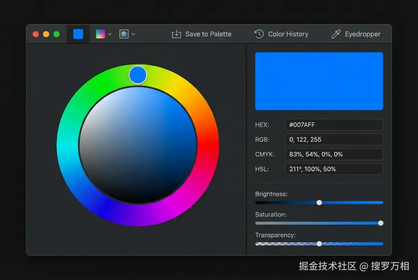The image size is (418, 280).
Task: Click the HSL: label
Action: [x=262, y=169]
